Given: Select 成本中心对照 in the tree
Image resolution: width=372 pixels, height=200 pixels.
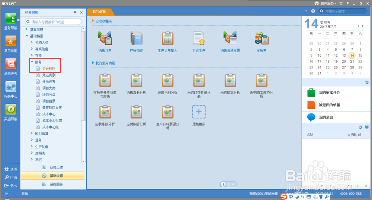Looking at the screenshot, I should tap(52, 121).
